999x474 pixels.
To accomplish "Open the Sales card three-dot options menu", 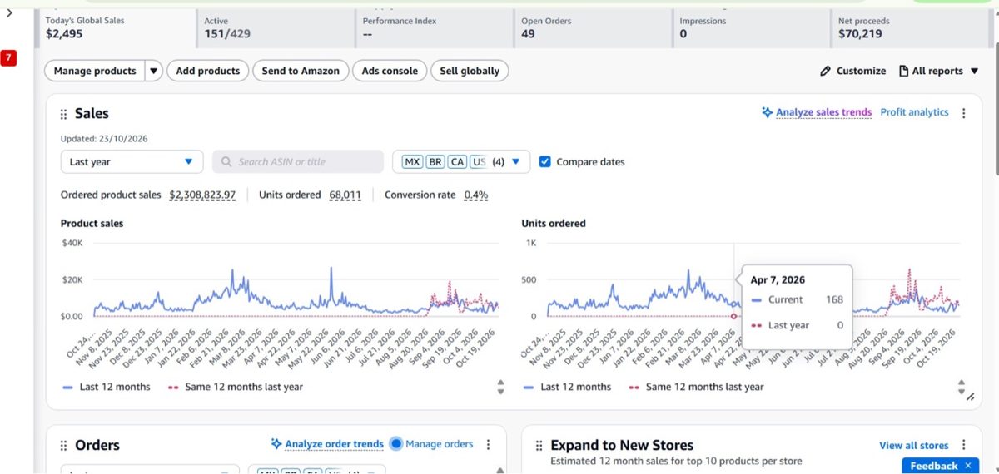I will click(964, 113).
